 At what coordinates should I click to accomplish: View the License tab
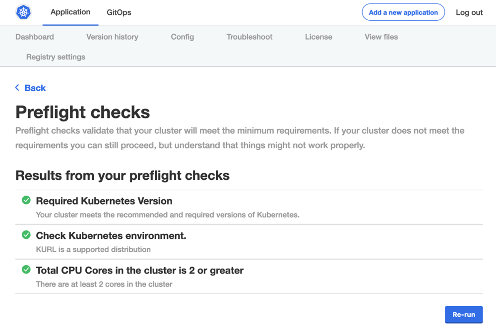tap(318, 37)
